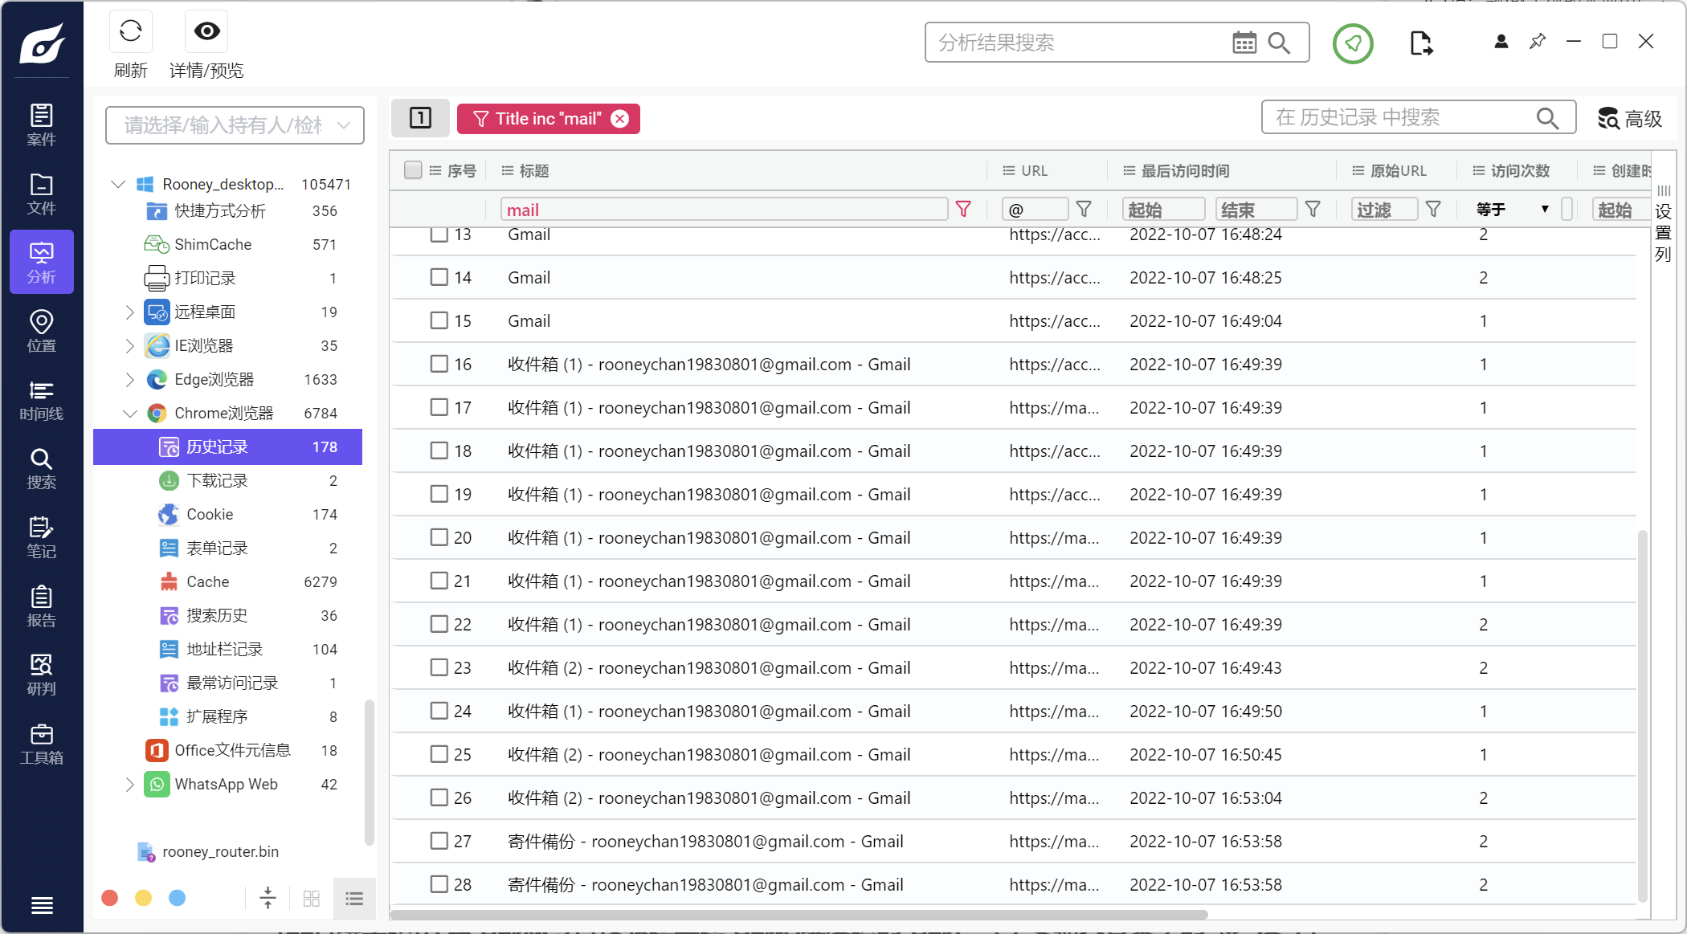Click the magnifier in 分析结果搜索 box
The width and height of the screenshot is (1687, 934).
pyautogui.click(x=1279, y=43)
